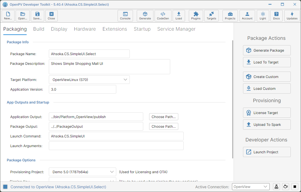The height and width of the screenshot is (192, 301).
Task: Click 'Connected to OpenView' status text
Action: 58,187
